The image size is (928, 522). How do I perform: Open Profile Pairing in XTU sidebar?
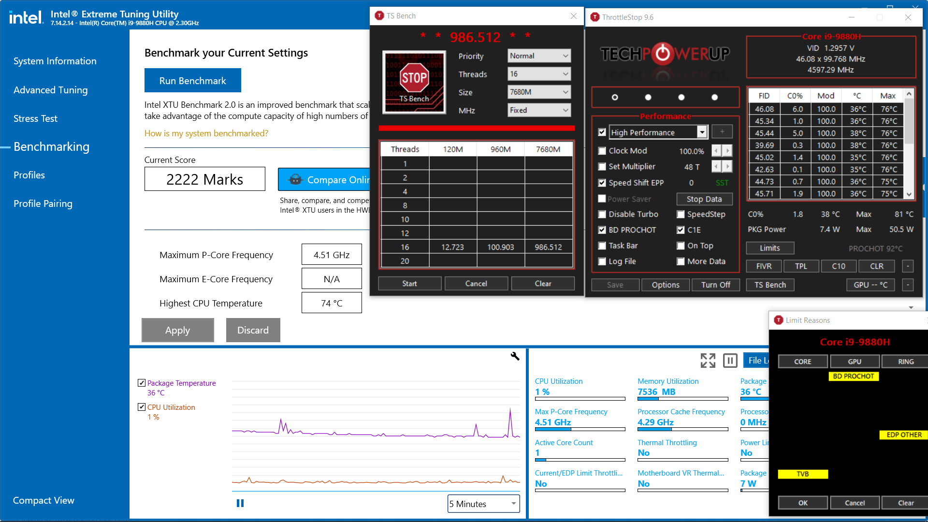(x=43, y=203)
